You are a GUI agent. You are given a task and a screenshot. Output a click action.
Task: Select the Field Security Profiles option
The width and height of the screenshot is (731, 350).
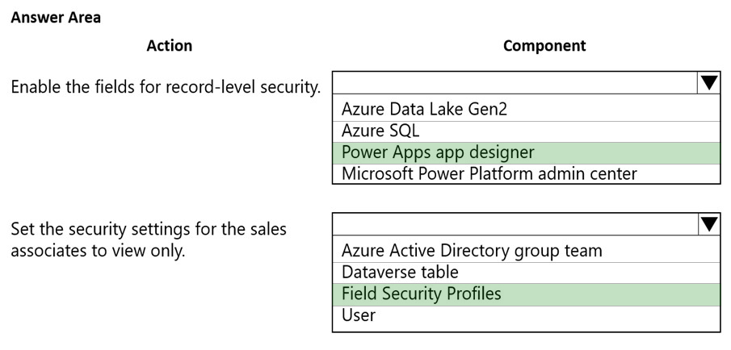point(422,294)
